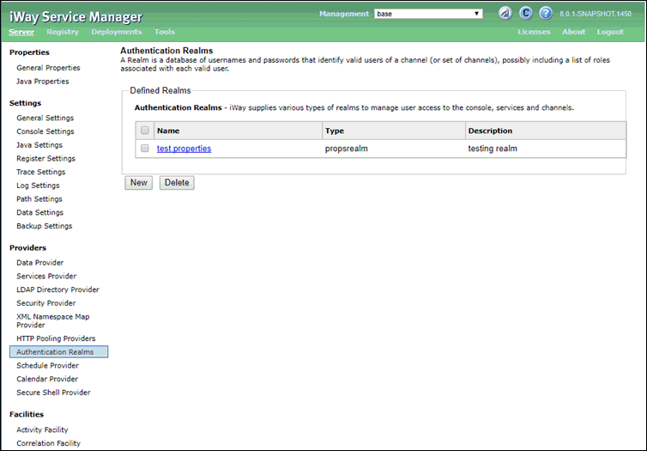Open Data Settings
This screenshot has height=451, width=647.
pos(40,212)
